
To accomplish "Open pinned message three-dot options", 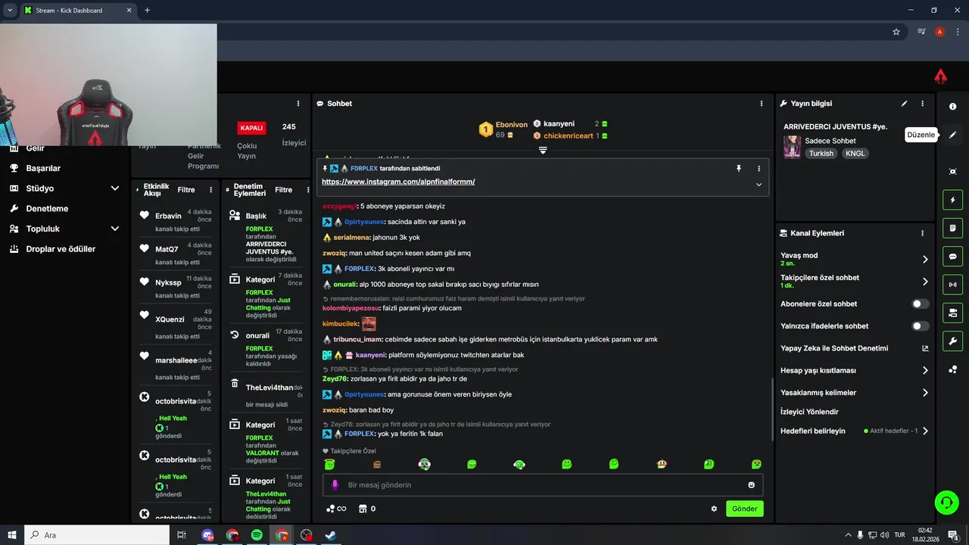I will coord(759,168).
